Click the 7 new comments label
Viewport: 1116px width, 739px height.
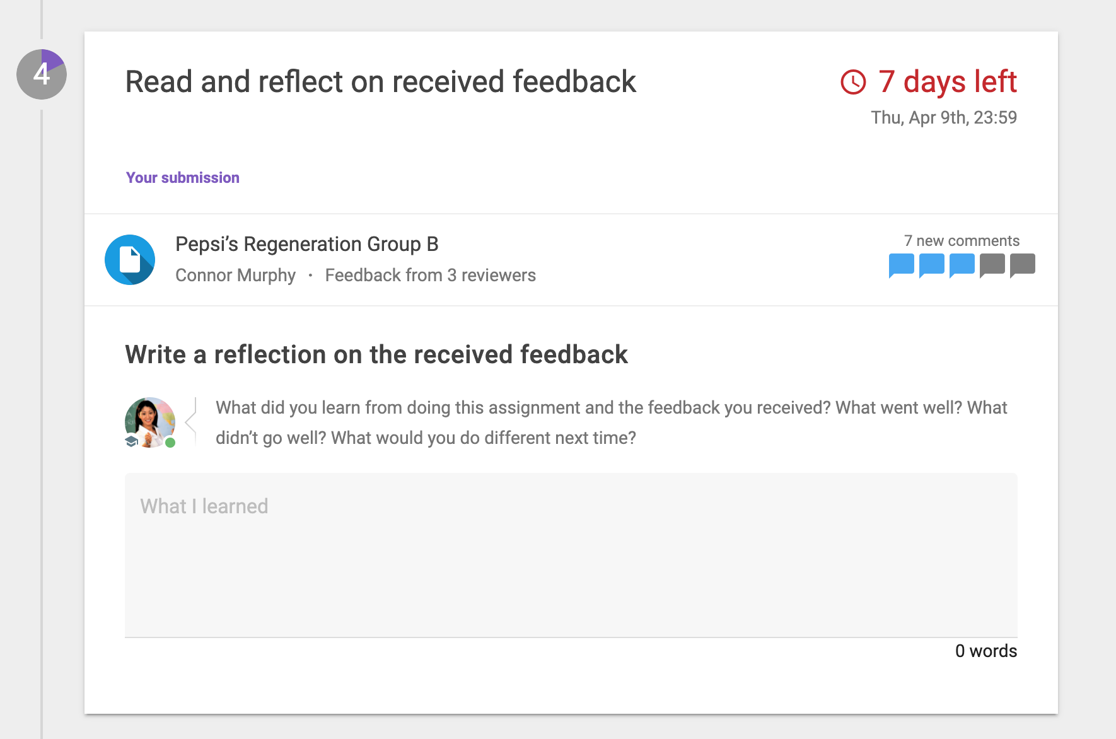tap(962, 241)
